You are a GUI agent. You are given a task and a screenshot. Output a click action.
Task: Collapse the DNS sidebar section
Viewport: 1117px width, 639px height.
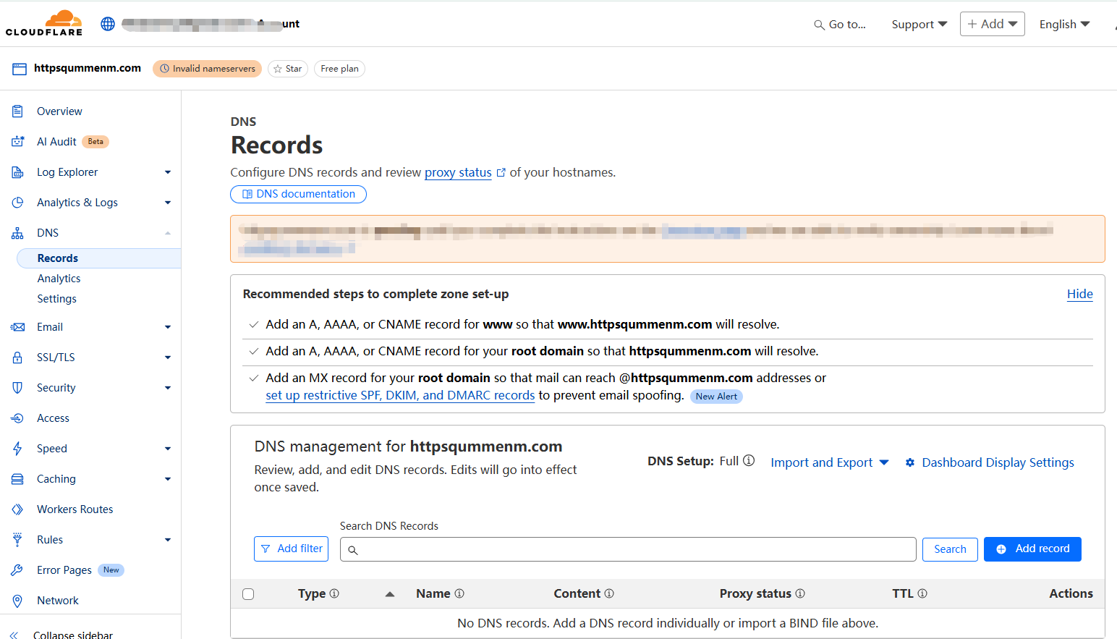[168, 233]
